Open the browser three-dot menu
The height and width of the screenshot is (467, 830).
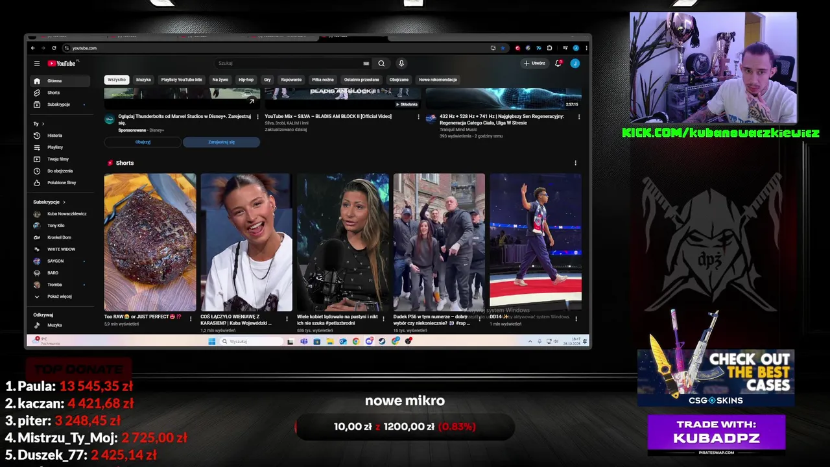[587, 48]
